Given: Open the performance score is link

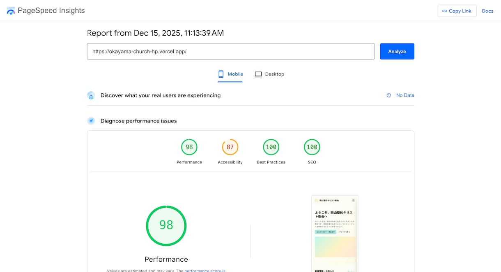Looking at the screenshot, I should coord(205,271).
